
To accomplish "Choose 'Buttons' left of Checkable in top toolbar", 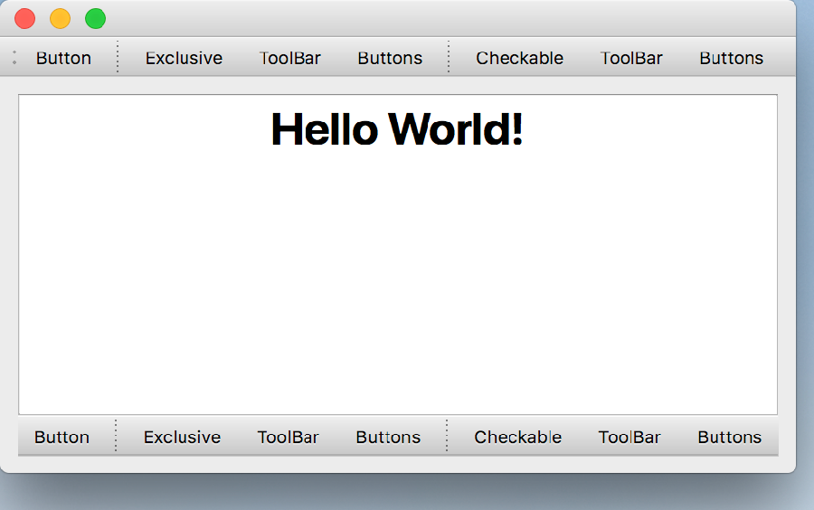I will point(390,58).
